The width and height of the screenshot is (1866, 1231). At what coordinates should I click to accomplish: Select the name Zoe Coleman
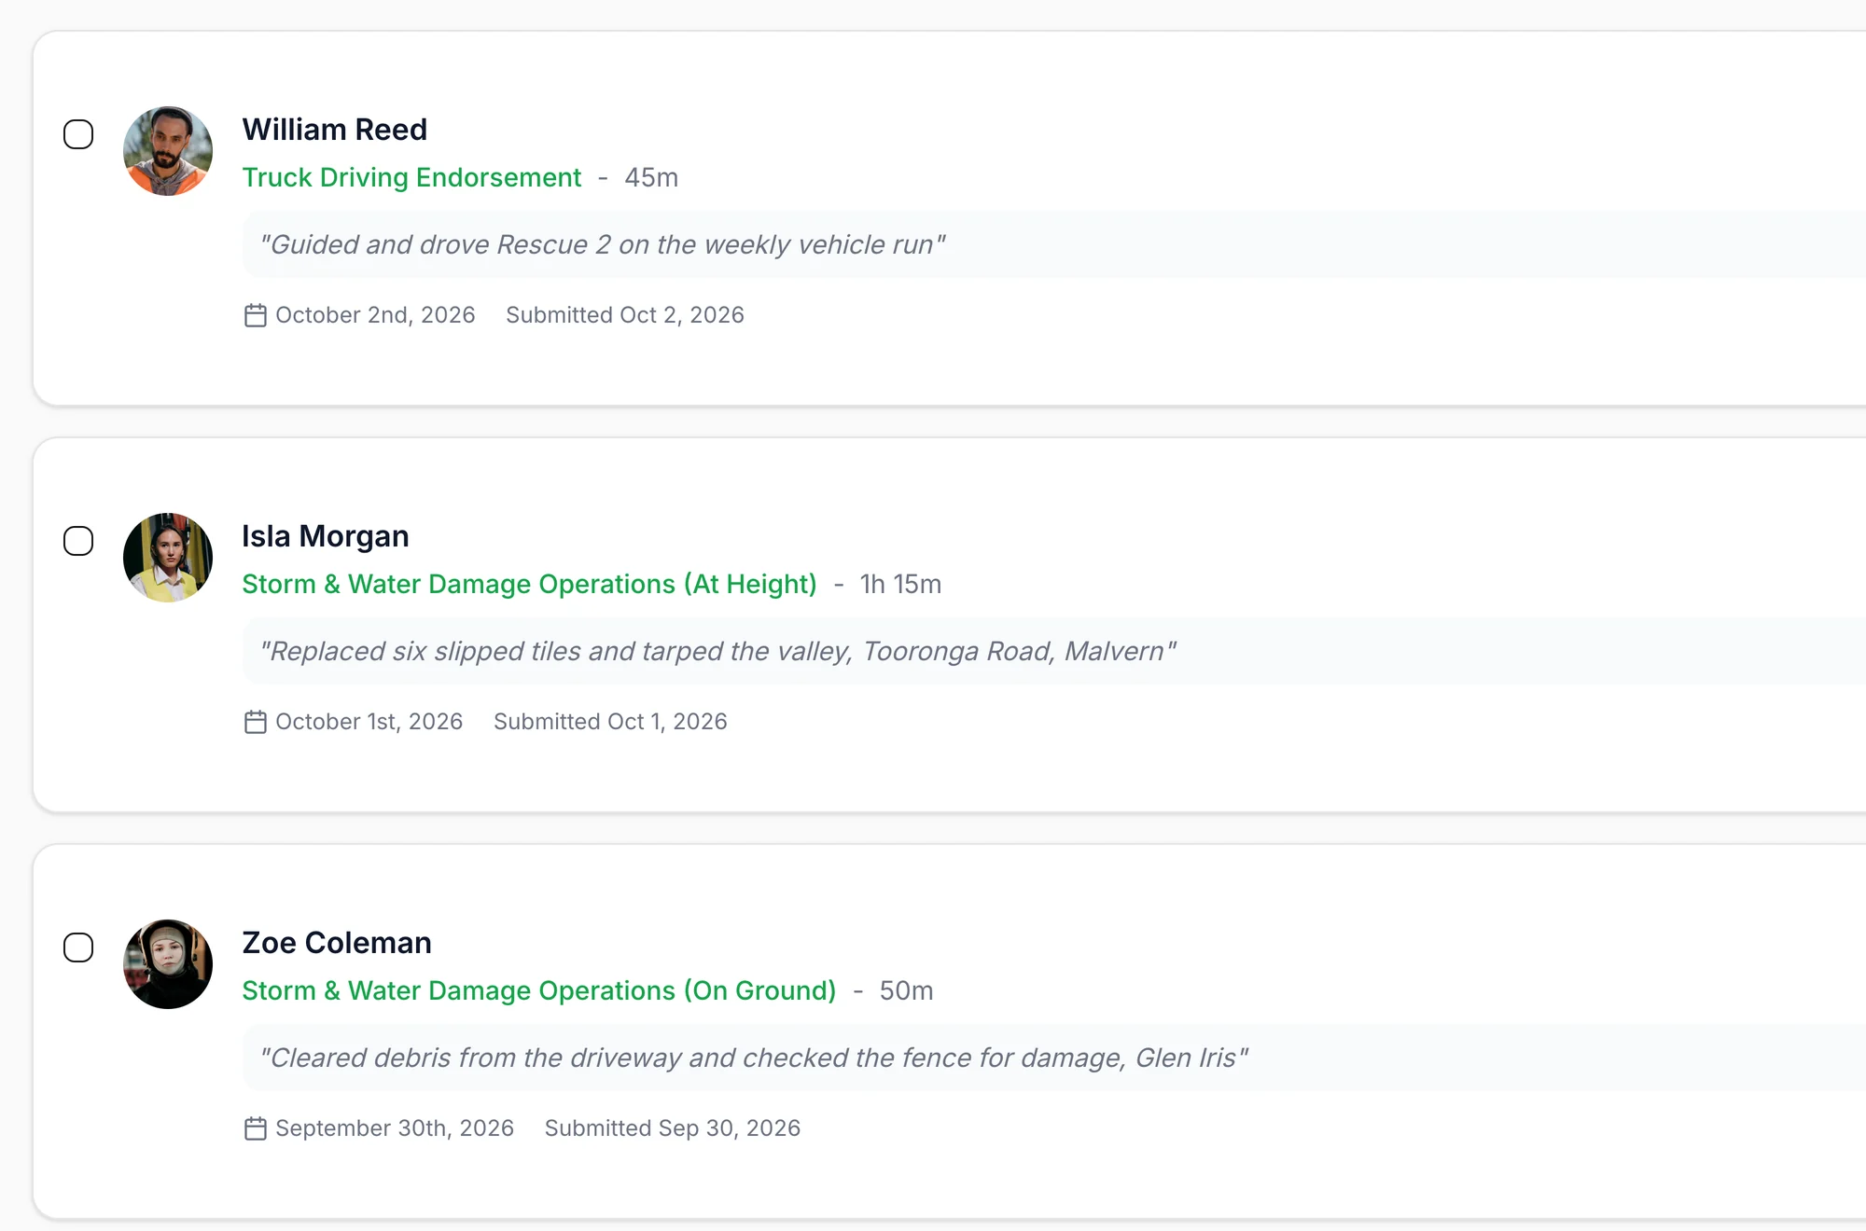click(337, 943)
